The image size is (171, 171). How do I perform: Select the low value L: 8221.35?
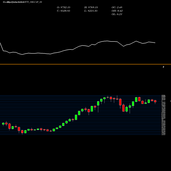pyautogui.click(x=91, y=11)
